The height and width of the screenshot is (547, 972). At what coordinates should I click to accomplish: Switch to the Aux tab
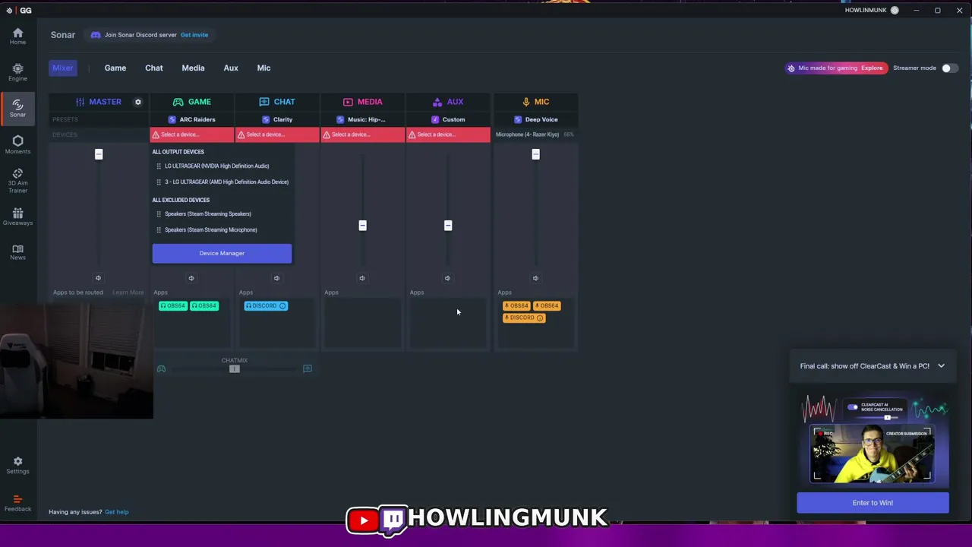(231, 68)
